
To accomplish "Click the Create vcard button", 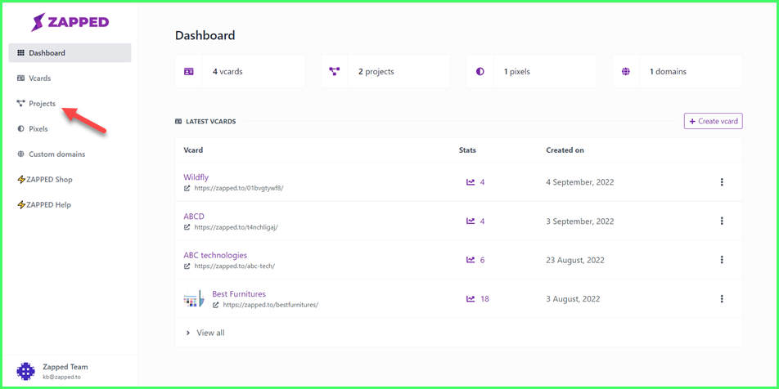I will click(x=714, y=121).
